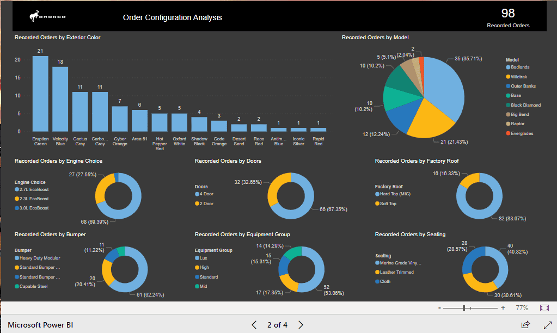Select the Velocity Blue bar
The image size is (557, 333).
(60, 100)
